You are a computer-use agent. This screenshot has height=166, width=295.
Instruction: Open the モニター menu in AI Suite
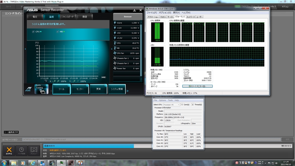pos(80,89)
